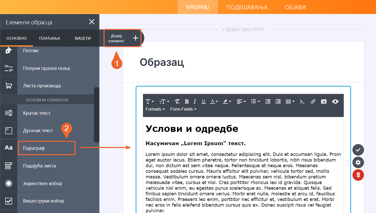The height and width of the screenshot is (213, 376).
Task: Click the Додај елемент button
Action: 123,38
